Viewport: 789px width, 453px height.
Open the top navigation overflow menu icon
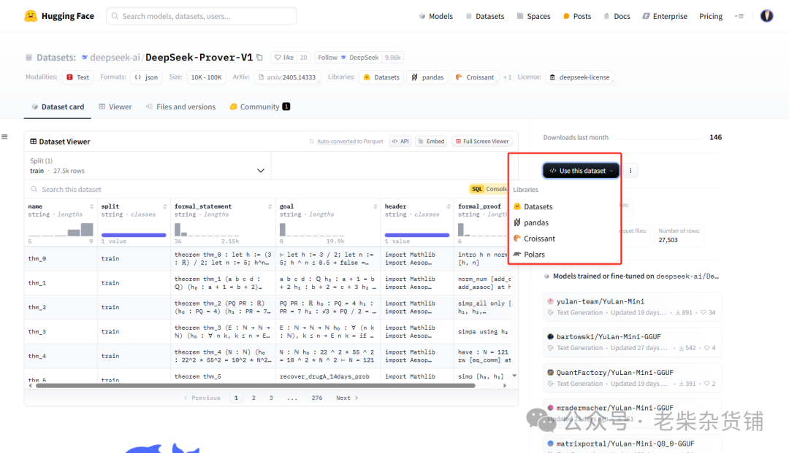point(739,16)
